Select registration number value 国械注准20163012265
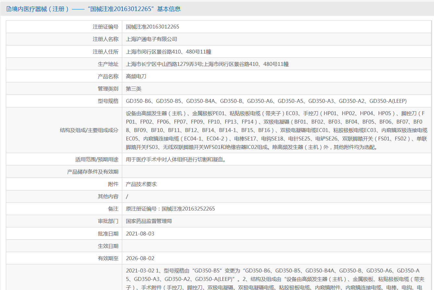This screenshot has height=290, width=434. [x=152, y=27]
